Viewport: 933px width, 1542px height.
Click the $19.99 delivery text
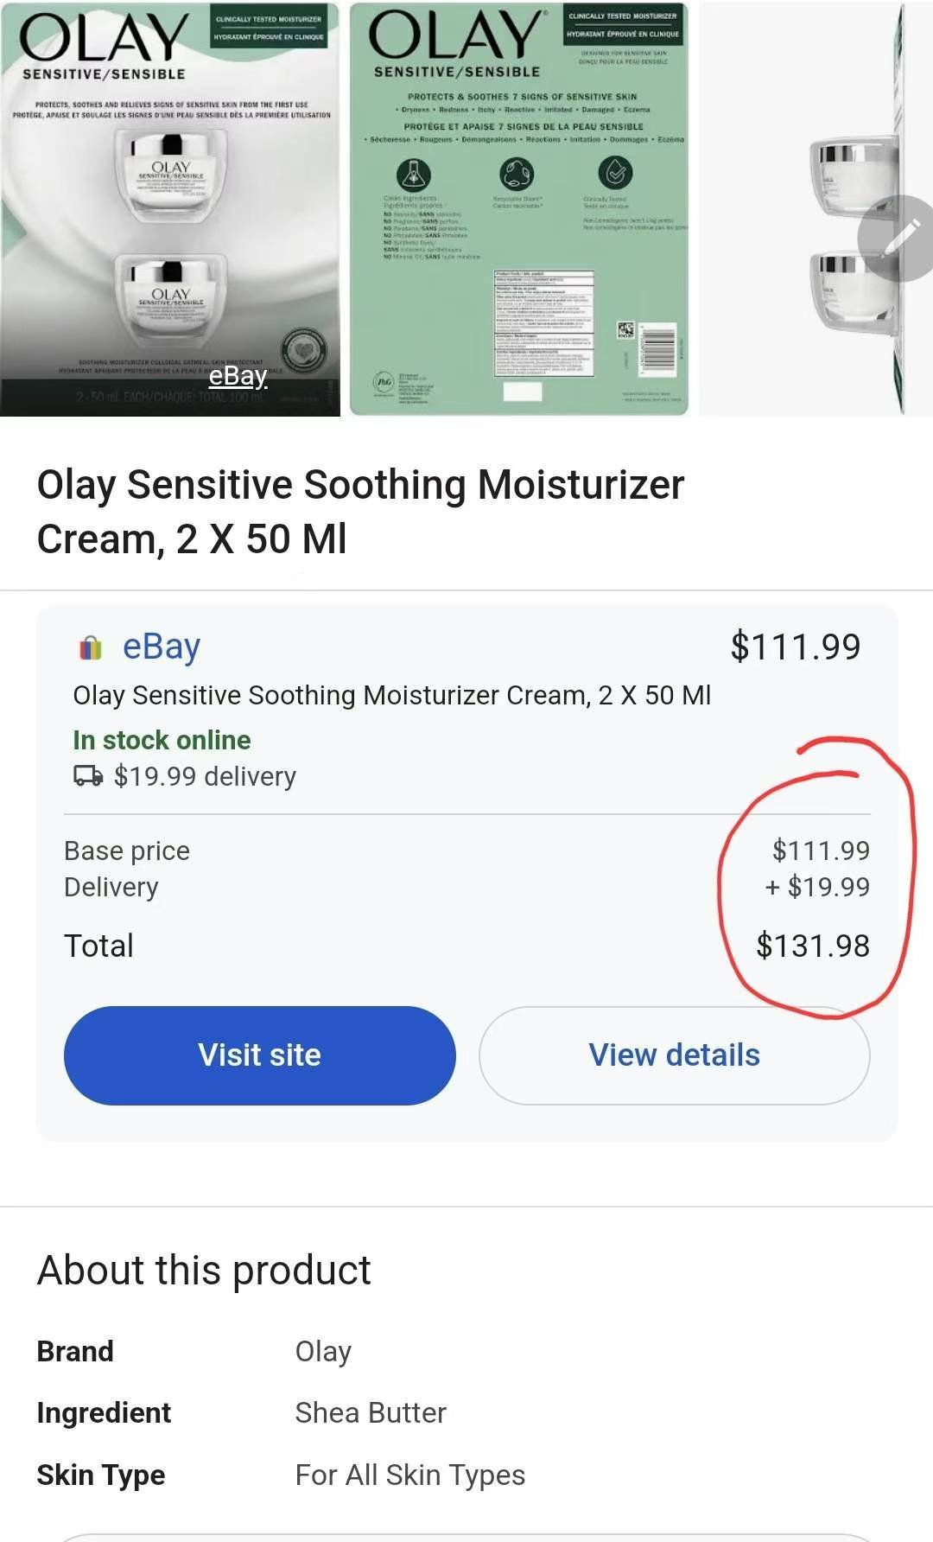click(205, 776)
